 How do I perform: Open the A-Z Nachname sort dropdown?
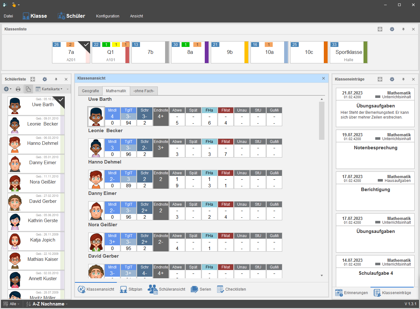point(47,304)
